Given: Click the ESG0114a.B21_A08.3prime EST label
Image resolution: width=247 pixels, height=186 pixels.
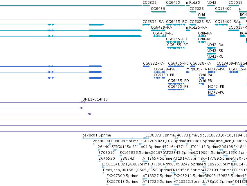Looking at the screenshot, I should pyautogui.click(x=126, y=164).
